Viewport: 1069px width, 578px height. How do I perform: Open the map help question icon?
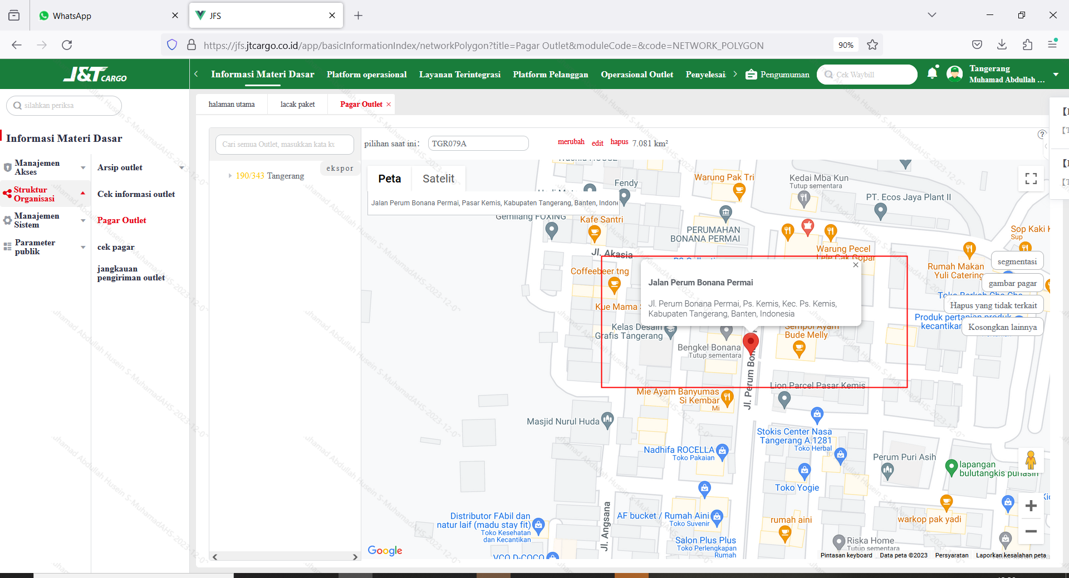[1042, 135]
